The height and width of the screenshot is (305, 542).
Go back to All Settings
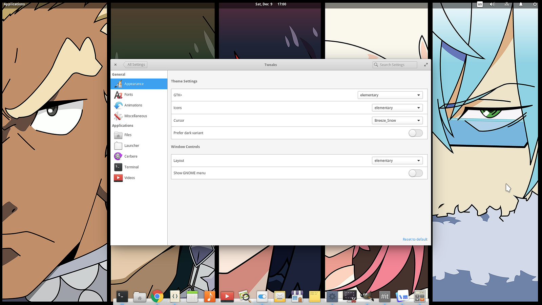pos(135,65)
